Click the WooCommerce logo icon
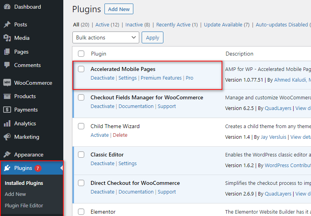 click(x=7, y=83)
